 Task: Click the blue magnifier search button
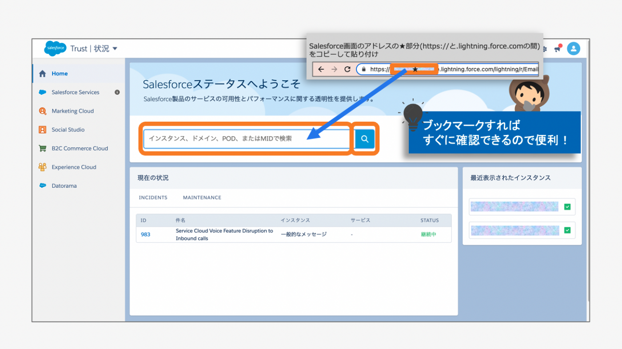[365, 139]
